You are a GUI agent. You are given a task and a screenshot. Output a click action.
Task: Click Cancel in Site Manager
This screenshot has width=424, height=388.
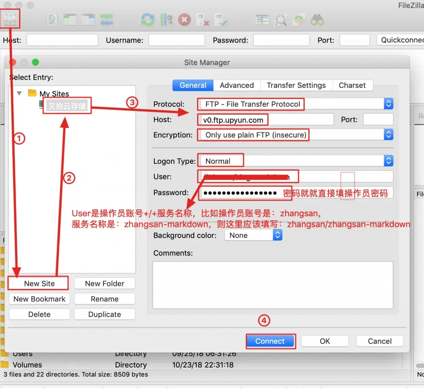pyautogui.click(x=379, y=341)
